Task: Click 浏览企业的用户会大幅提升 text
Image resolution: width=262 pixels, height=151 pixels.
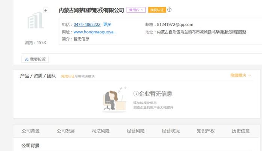Action: pyautogui.click(x=153, y=107)
